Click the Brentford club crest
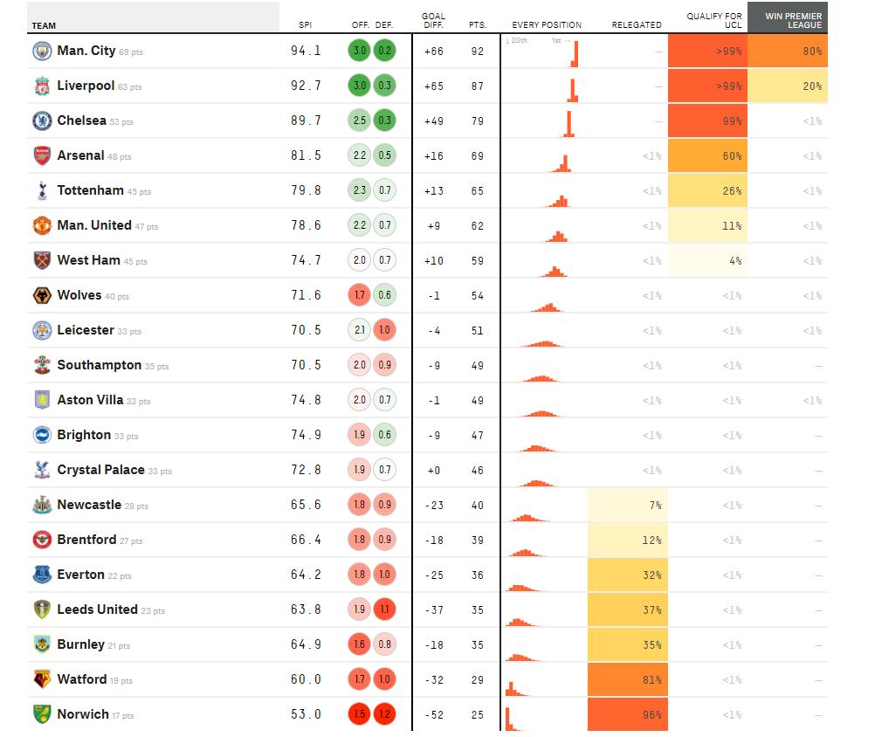This screenshot has width=875, height=737. [x=42, y=540]
